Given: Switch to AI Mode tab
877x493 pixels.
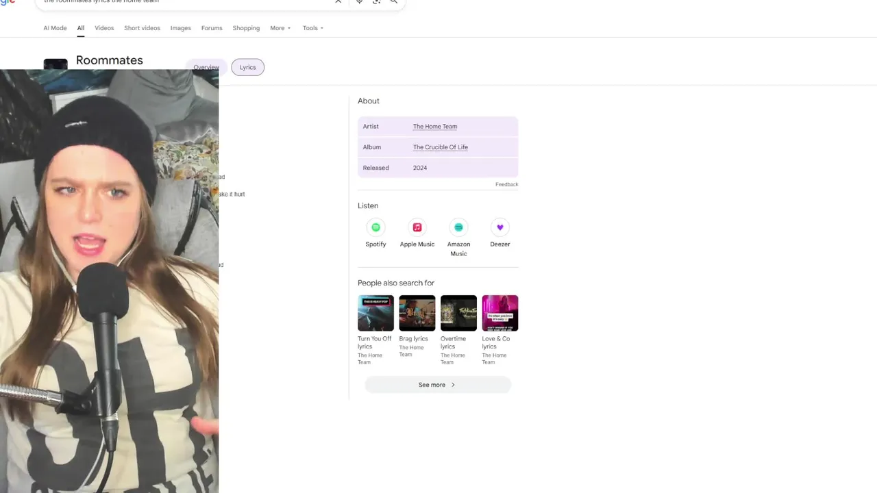Looking at the screenshot, I should tap(55, 28).
